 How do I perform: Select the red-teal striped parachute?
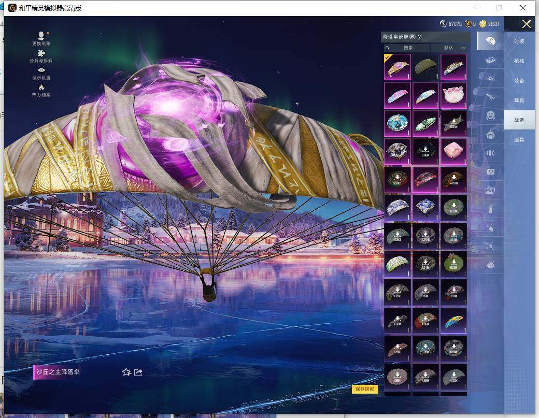(425, 180)
